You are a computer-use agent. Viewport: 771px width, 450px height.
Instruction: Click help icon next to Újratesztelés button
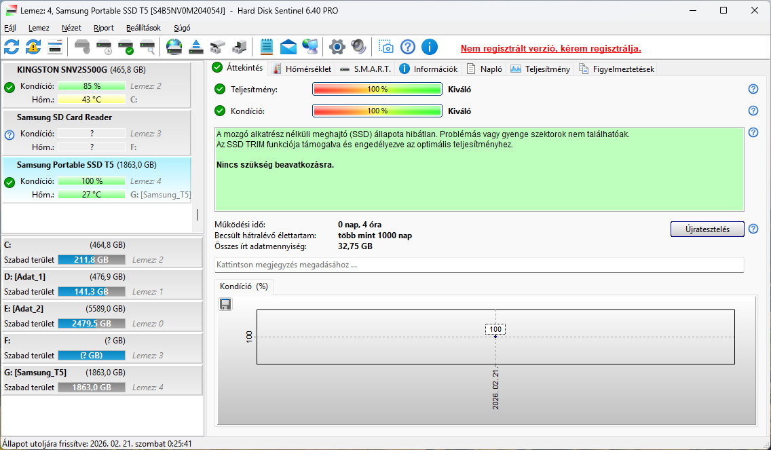tap(753, 229)
